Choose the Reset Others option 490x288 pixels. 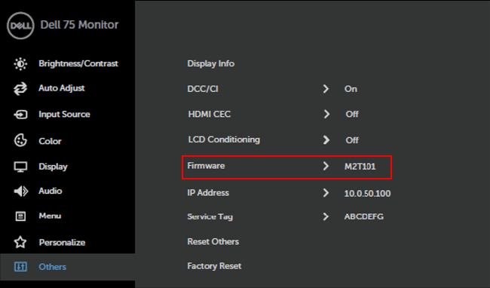(213, 241)
